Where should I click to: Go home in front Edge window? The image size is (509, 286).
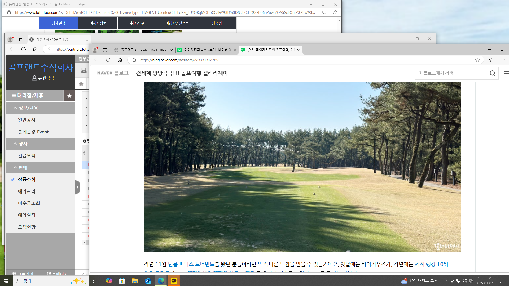120,60
